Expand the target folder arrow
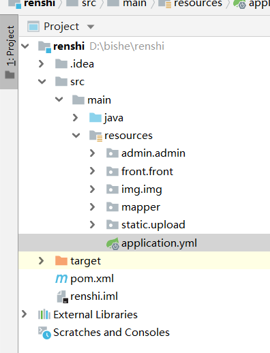This screenshot has width=270, height=353. [42, 260]
